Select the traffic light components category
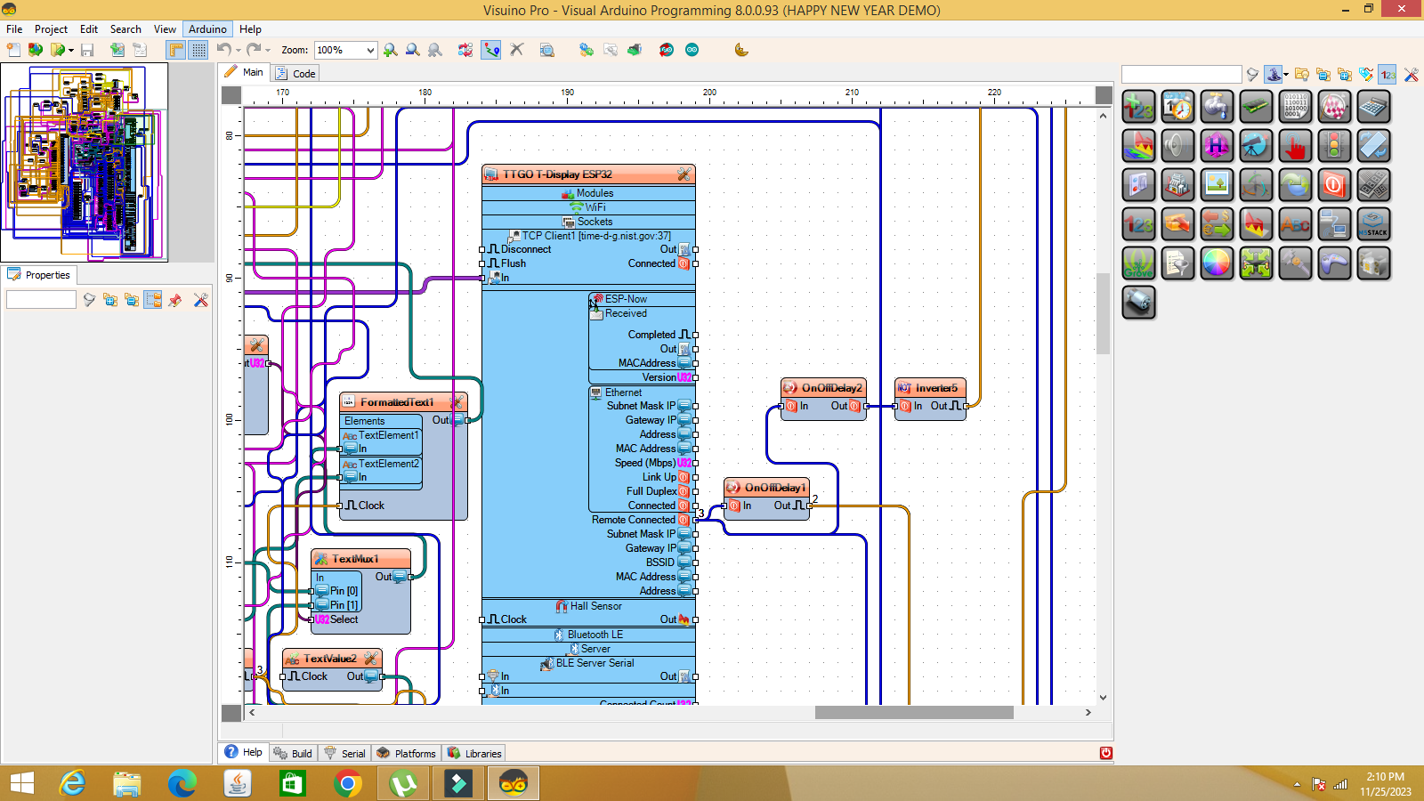Image resolution: width=1424 pixels, height=801 pixels. coord(1335,146)
